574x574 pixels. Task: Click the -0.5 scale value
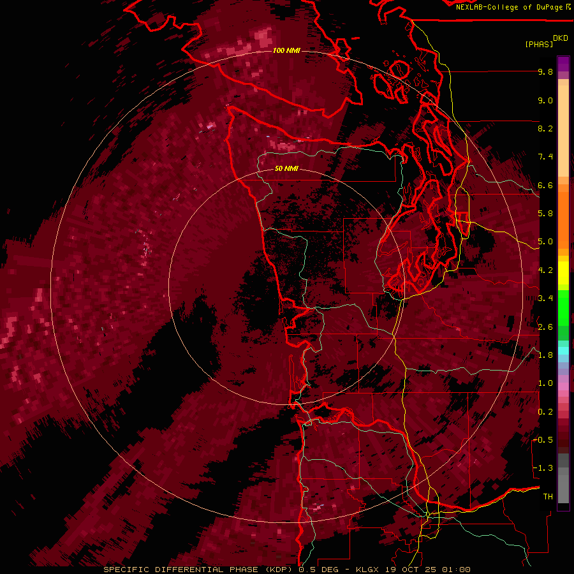(x=543, y=440)
